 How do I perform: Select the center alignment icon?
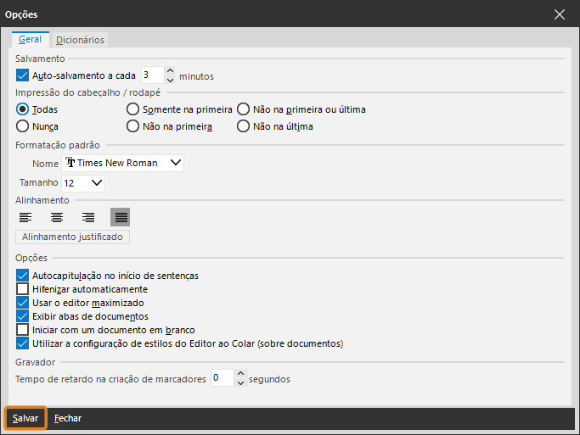click(x=57, y=217)
